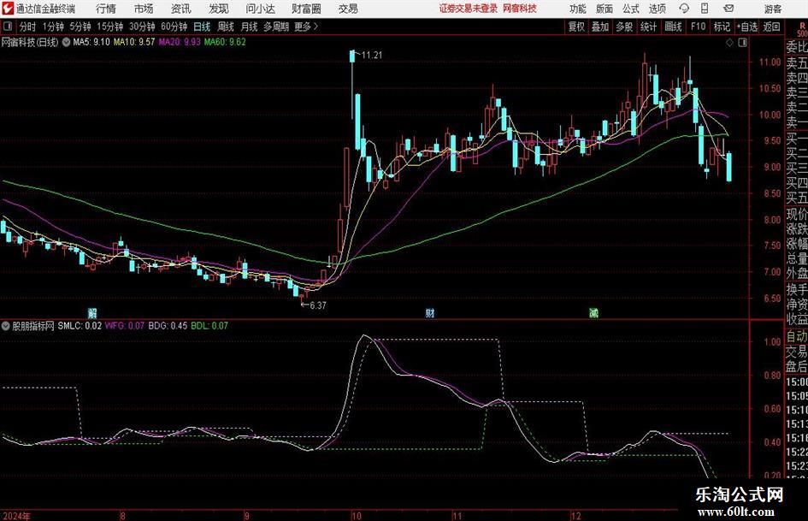Click the BDG: 0.45 indicator value
Image resolution: width=808 pixels, height=521 pixels.
(x=168, y=326)
